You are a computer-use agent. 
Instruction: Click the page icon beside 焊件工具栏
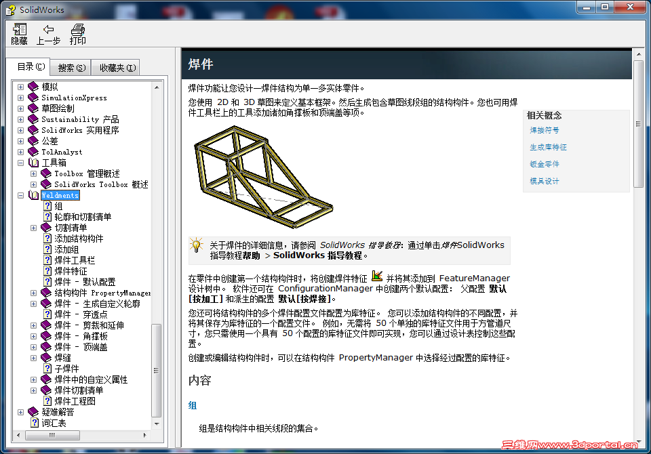point(47,260)
